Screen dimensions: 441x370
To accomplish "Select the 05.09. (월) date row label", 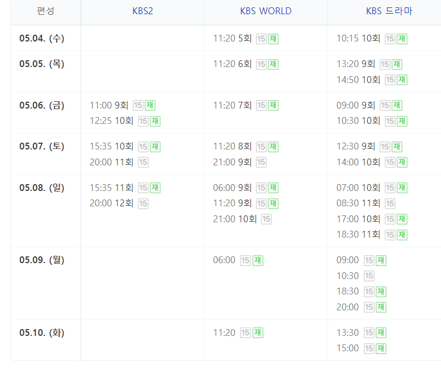I will pos(41,260).
